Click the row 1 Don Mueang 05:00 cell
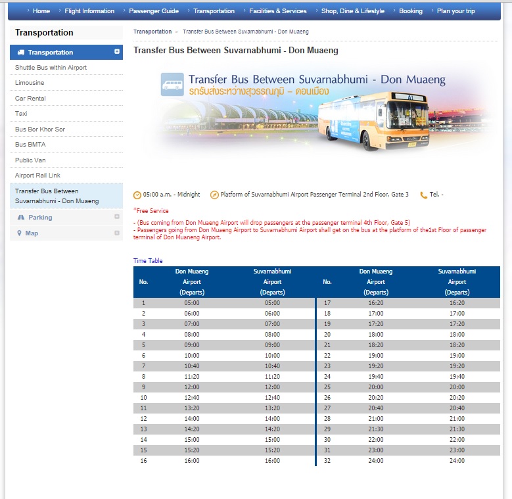Image resolution: width=512 pixels, height=499 pixels. point(192,302)
